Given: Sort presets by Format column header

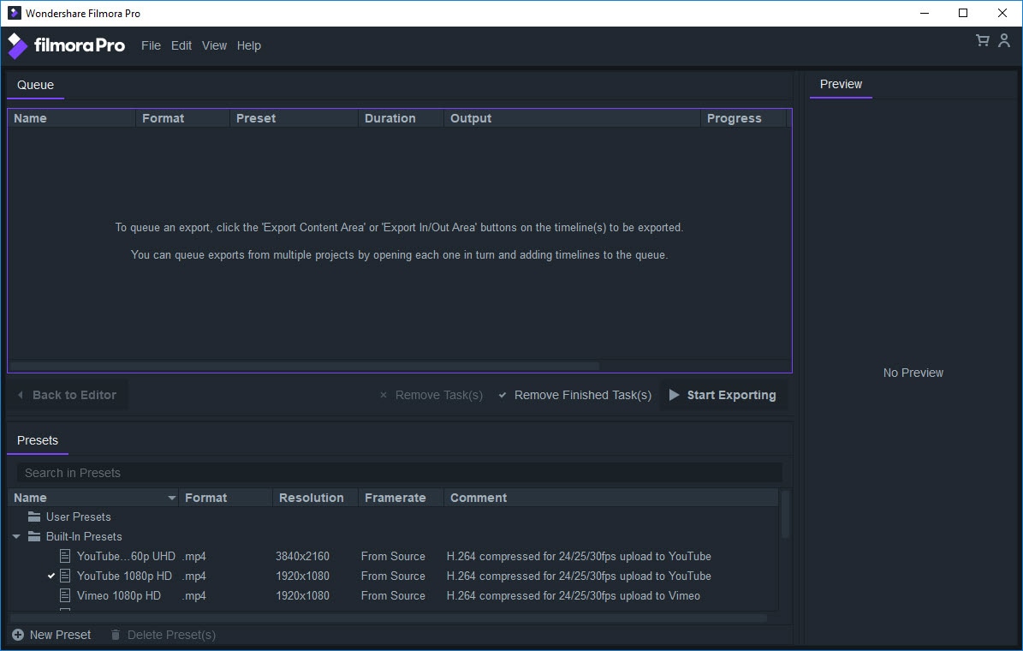Looking at the screenshot, I should click(225, 498).
